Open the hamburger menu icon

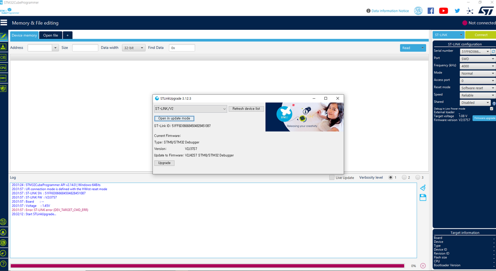(3, 22)
